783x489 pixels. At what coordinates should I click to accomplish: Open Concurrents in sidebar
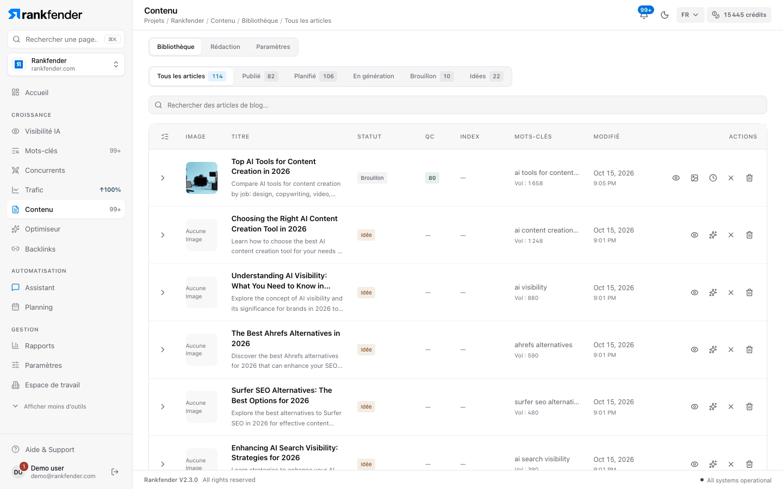pos(66,170)
